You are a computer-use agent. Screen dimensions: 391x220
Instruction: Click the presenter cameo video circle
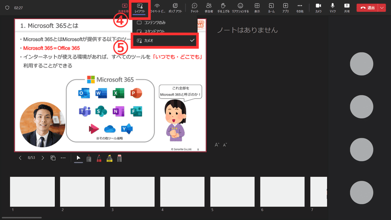[x=43, y=125]
